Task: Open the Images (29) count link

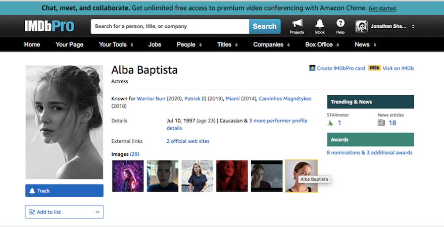Action: (x=134, y=154)
